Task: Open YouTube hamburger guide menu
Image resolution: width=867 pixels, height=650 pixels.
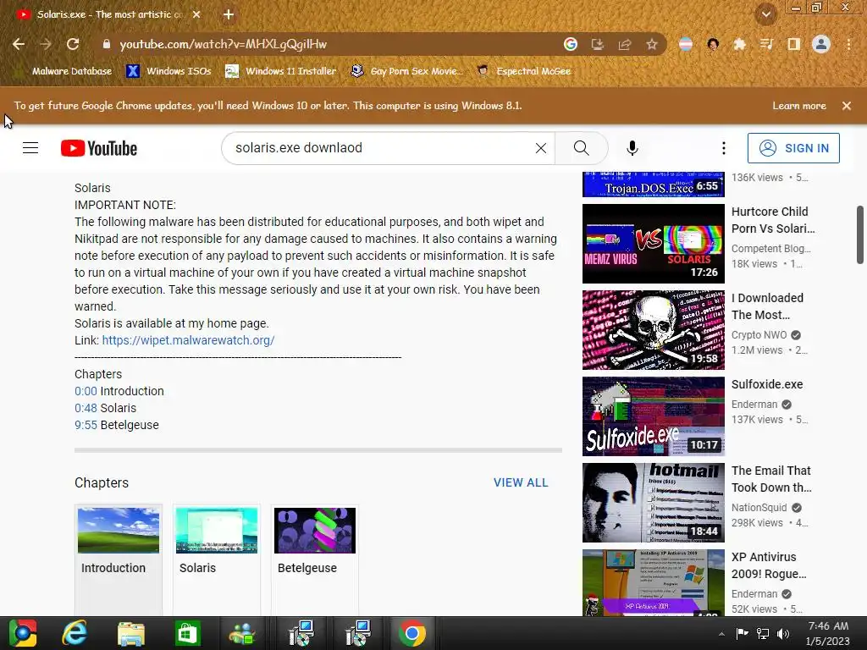Action: 30,148
